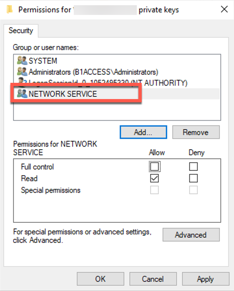Click the folder icon in title bar

tap(9, 9)
